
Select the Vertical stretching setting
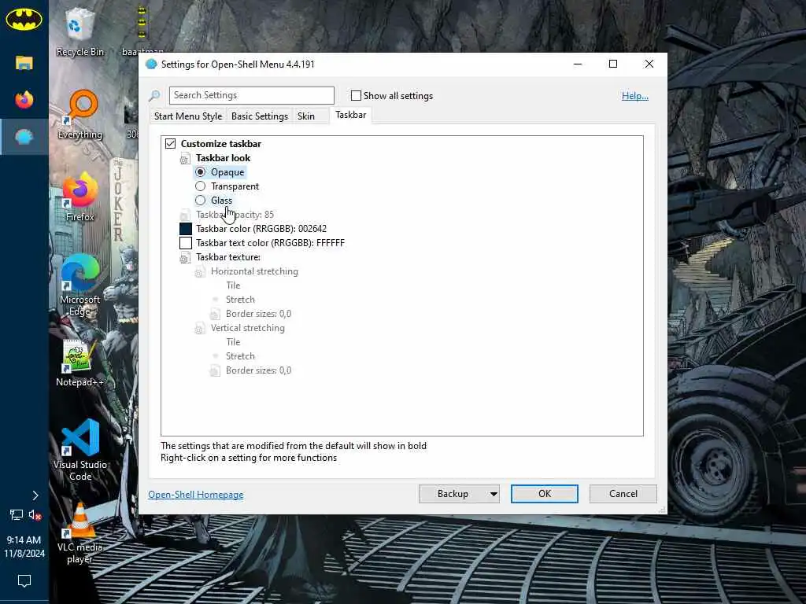248,328
